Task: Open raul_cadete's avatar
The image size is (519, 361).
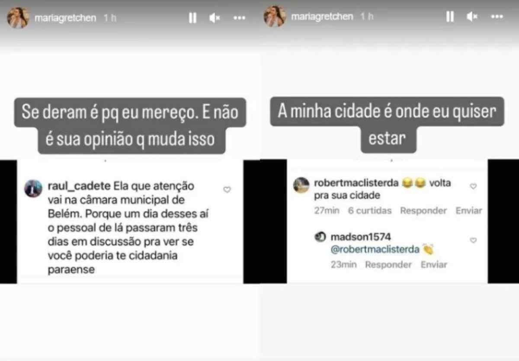Action: 33,188
